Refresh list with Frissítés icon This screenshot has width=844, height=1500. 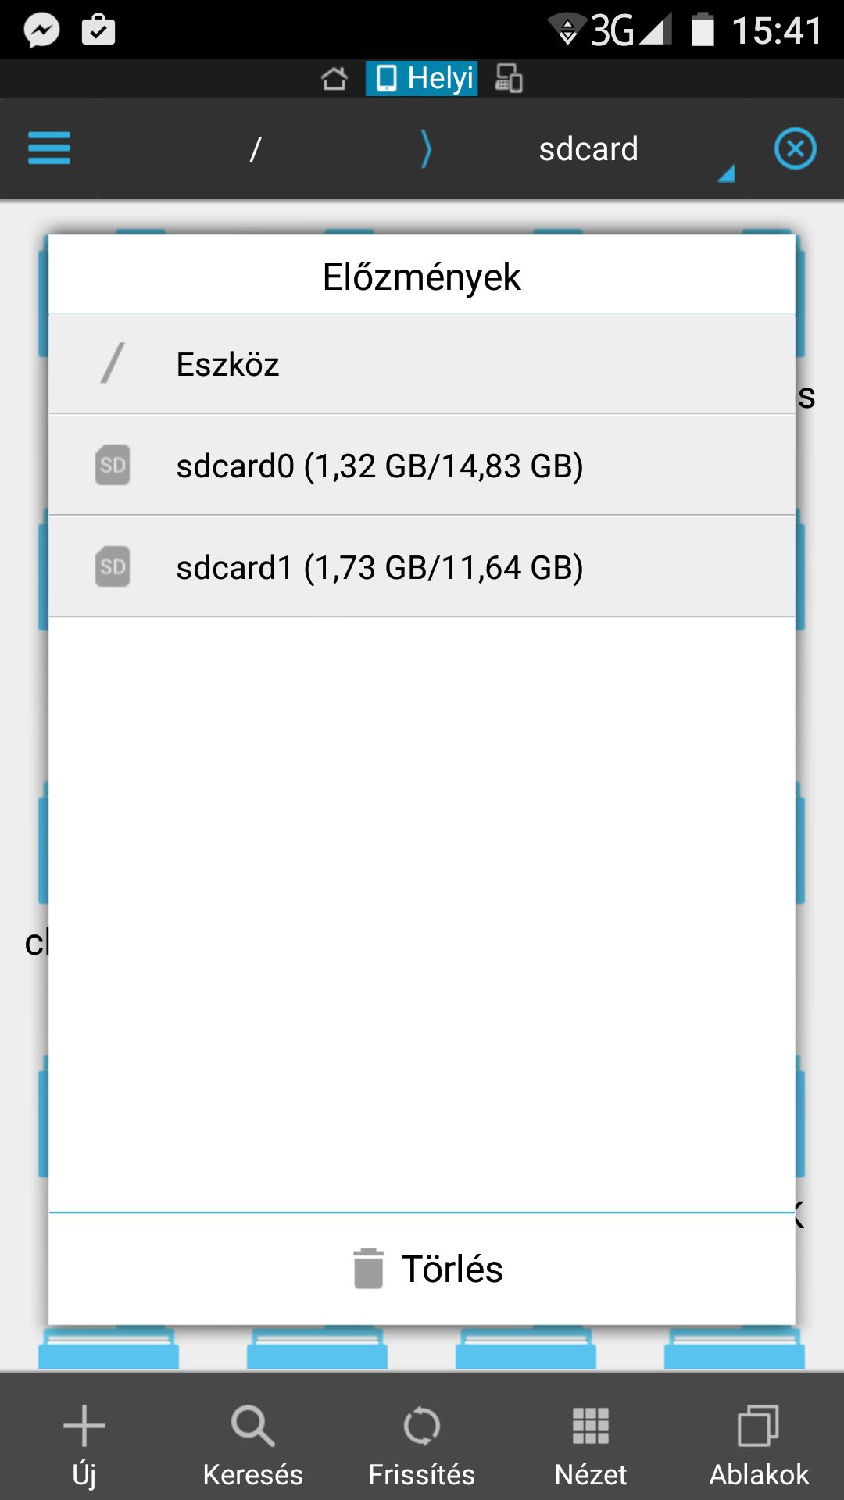(422, 1426)
